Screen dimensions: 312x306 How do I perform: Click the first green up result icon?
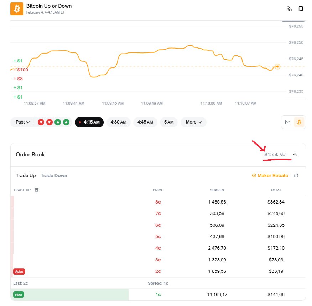pos(58,122)
